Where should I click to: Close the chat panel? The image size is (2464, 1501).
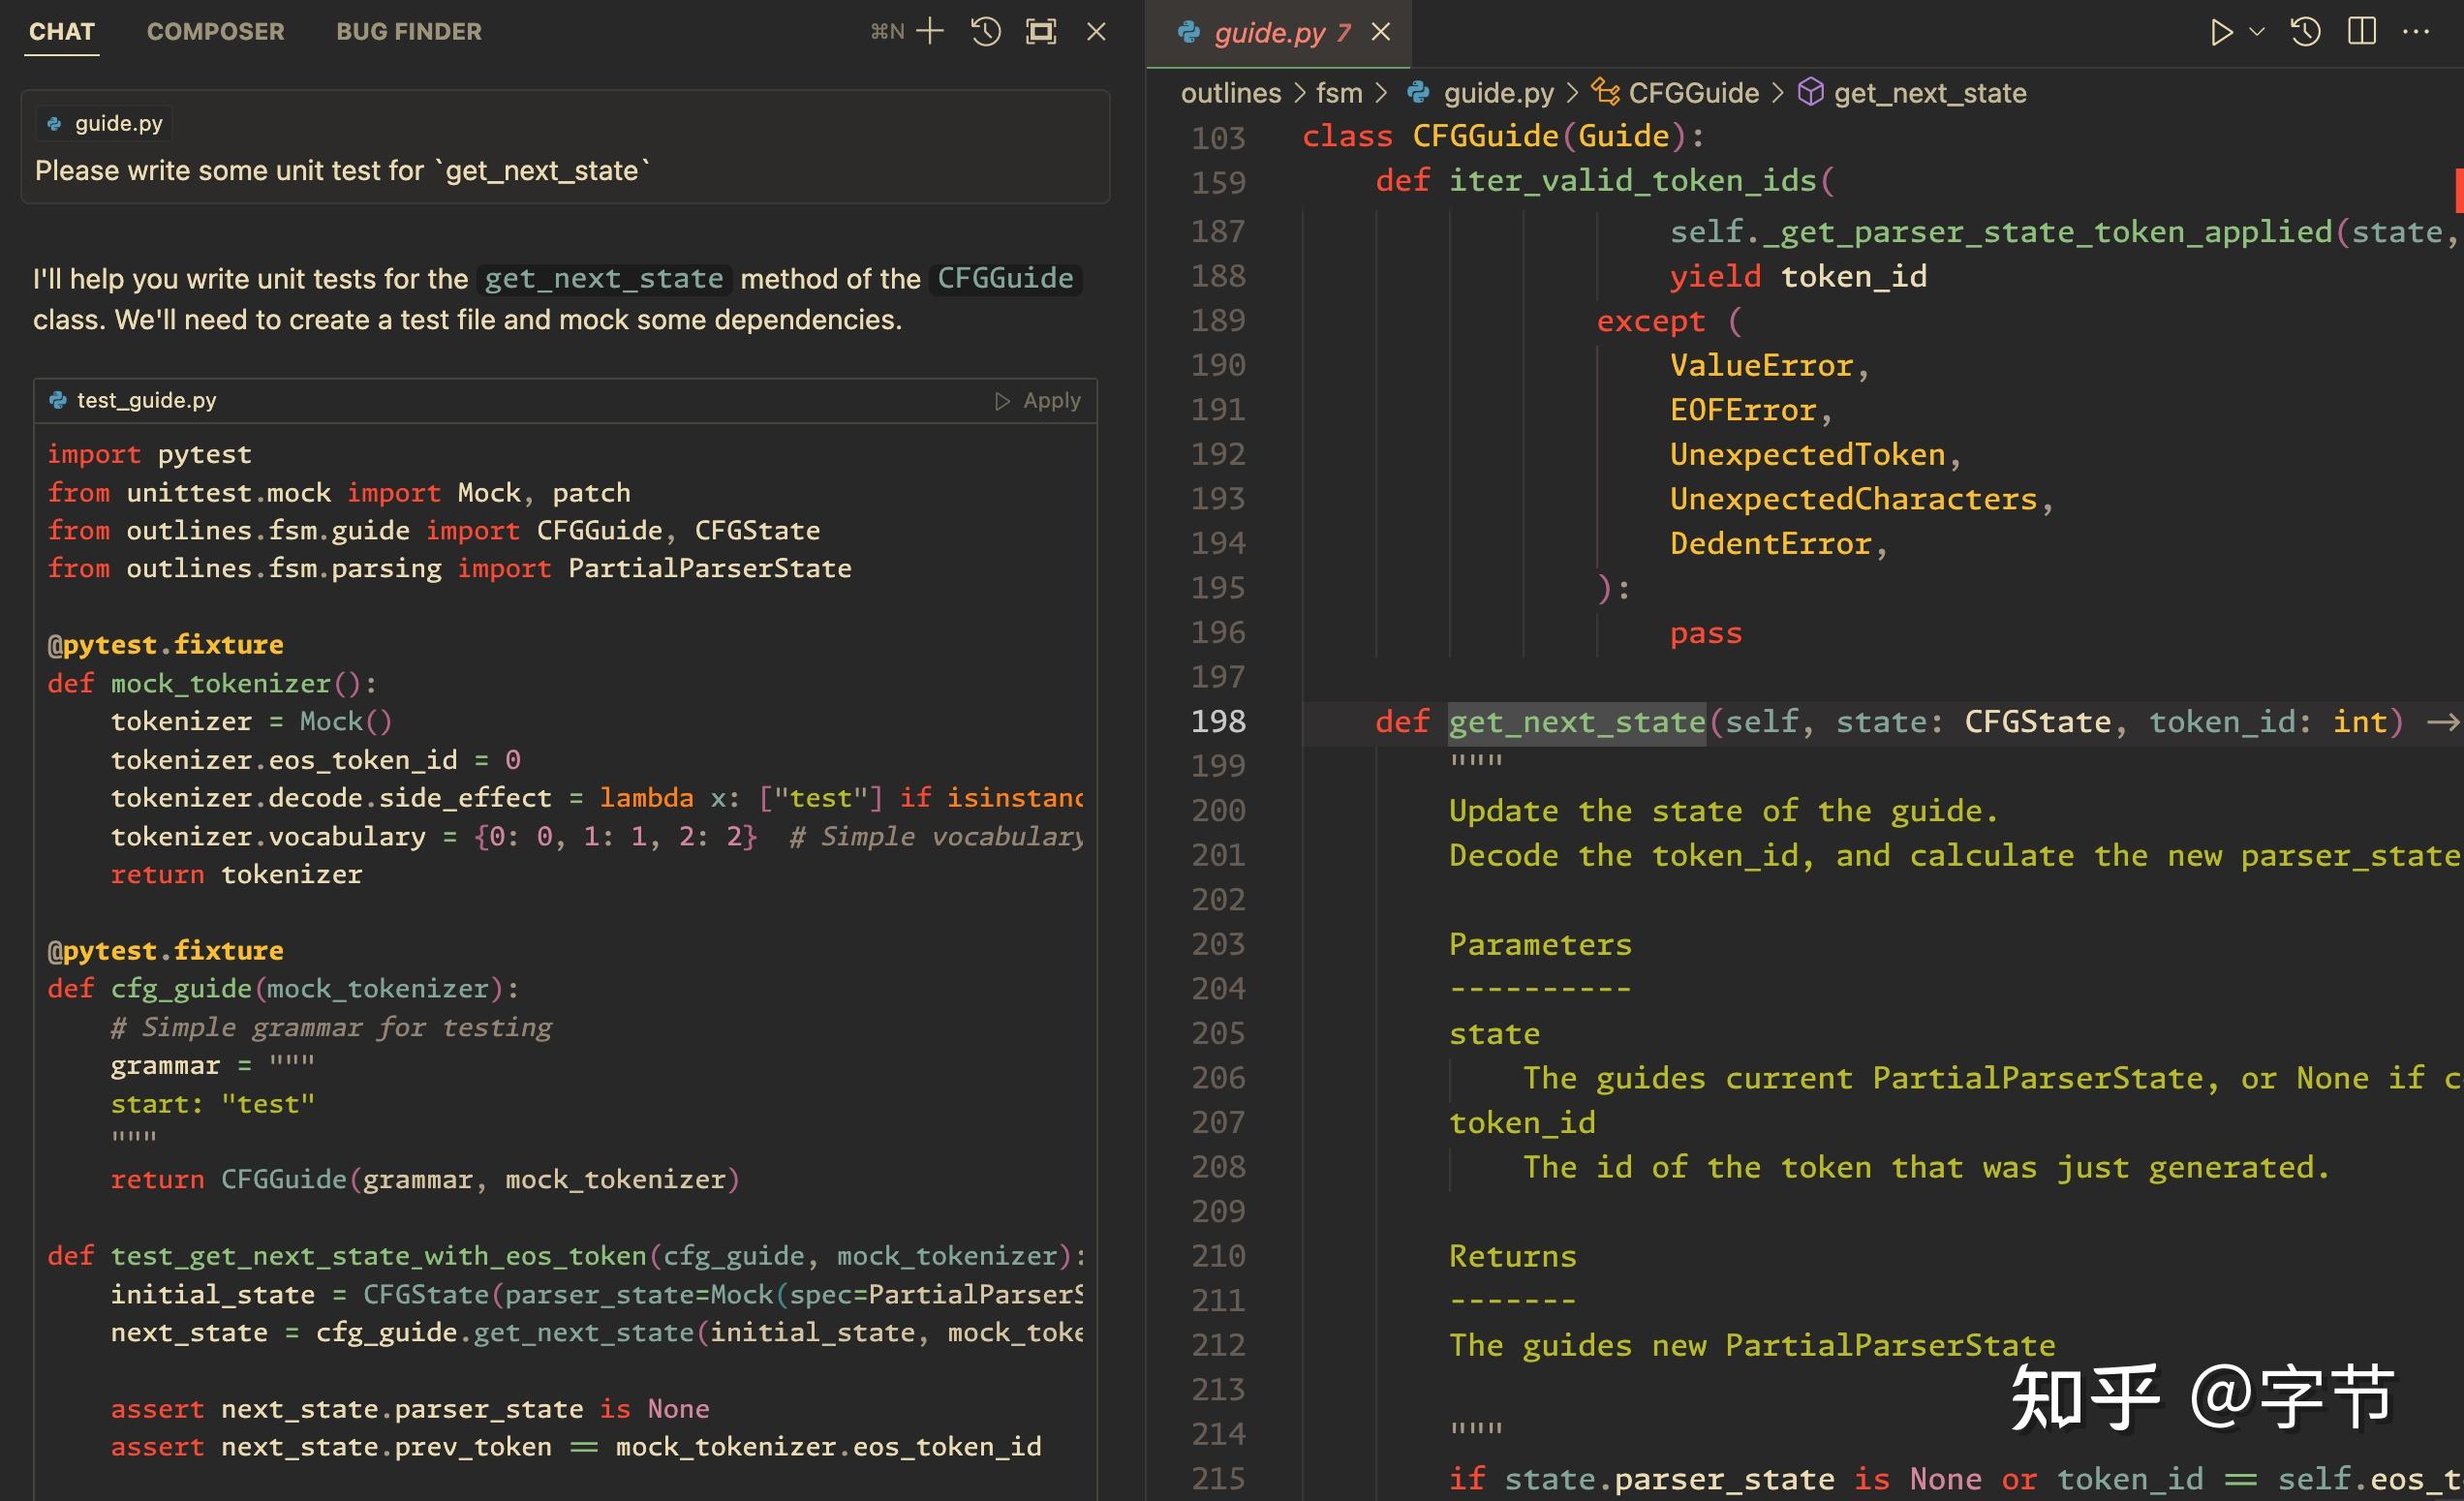(1096, 32)
